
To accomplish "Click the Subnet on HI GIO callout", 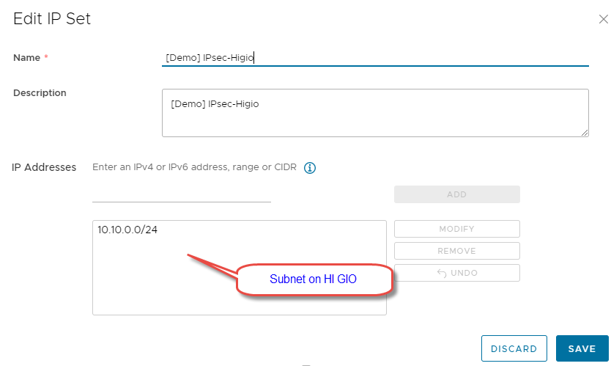I will tap(314, 279).
